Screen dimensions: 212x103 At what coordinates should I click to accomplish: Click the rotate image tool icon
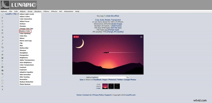click(2, 30)
